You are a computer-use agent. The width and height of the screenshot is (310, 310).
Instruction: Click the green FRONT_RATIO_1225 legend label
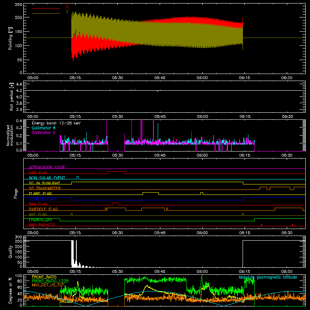tap(50, 281)
